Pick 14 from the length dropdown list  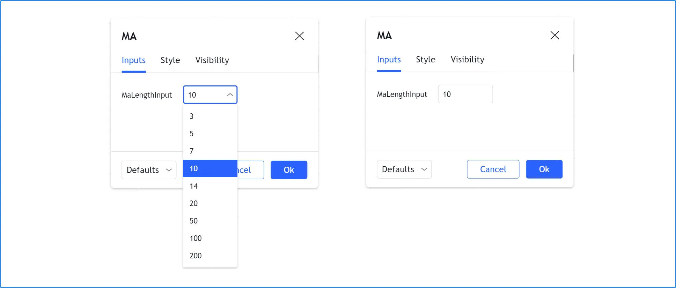click(x=210, y=186)
